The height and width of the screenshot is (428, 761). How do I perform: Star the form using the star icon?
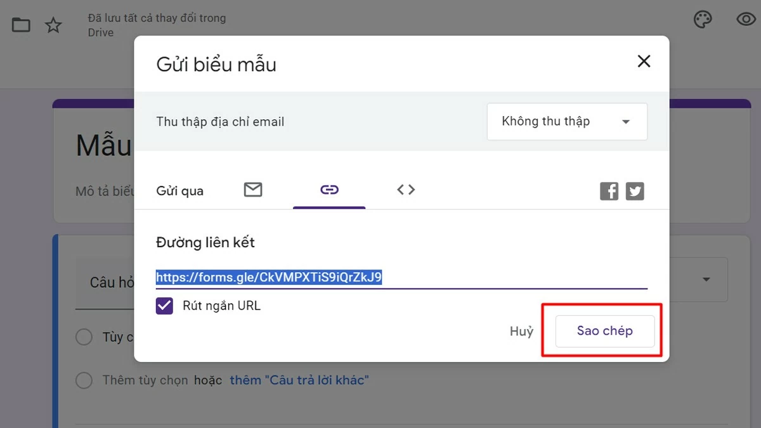tap(53, 24)
